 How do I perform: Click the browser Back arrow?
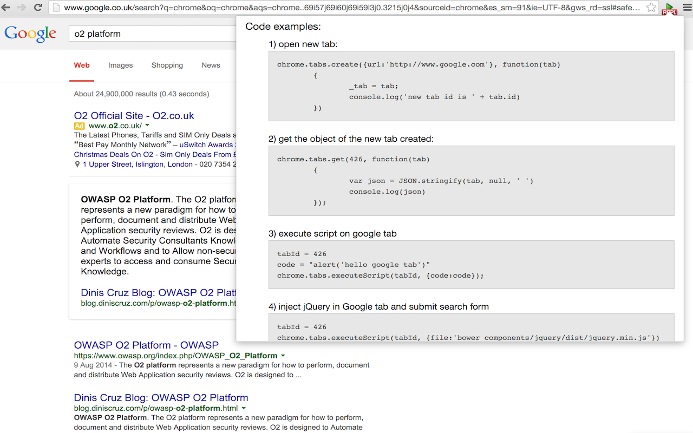(x=5, y=8)
